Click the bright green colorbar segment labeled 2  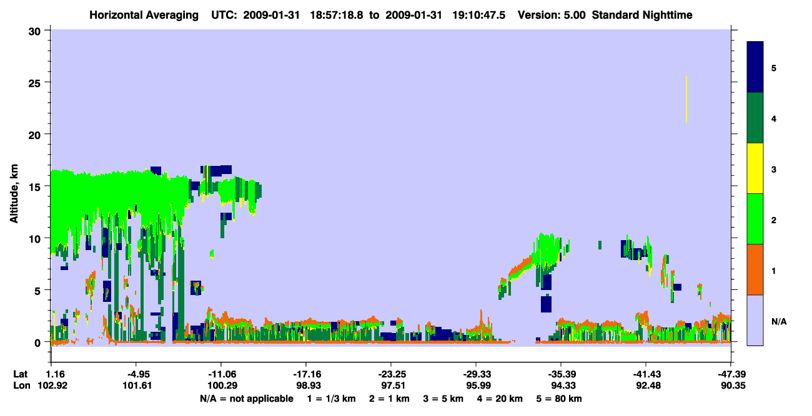(755, 219)
